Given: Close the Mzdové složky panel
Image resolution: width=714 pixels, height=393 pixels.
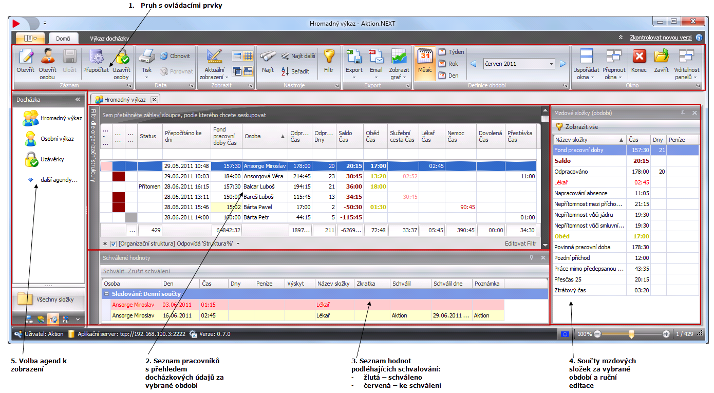Looking at the screenshot, I should [x=694, y=113].
